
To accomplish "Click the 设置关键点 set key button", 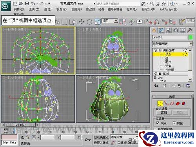I will (101, 143).
